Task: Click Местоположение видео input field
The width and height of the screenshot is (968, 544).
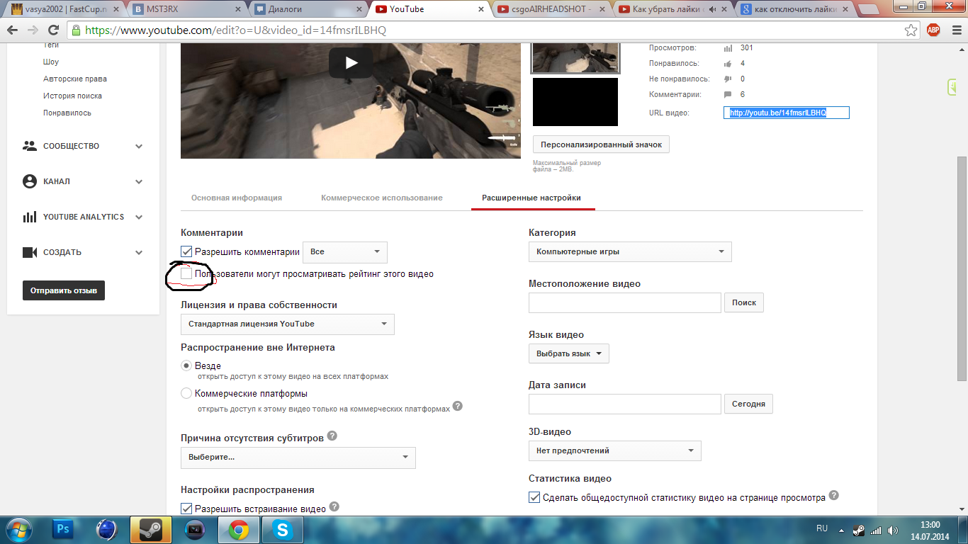Action: point(625,302)
